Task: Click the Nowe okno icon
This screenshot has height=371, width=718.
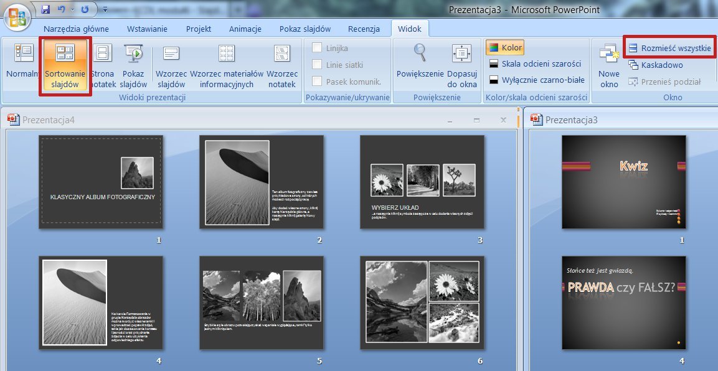Action: (x=609, y=53)
